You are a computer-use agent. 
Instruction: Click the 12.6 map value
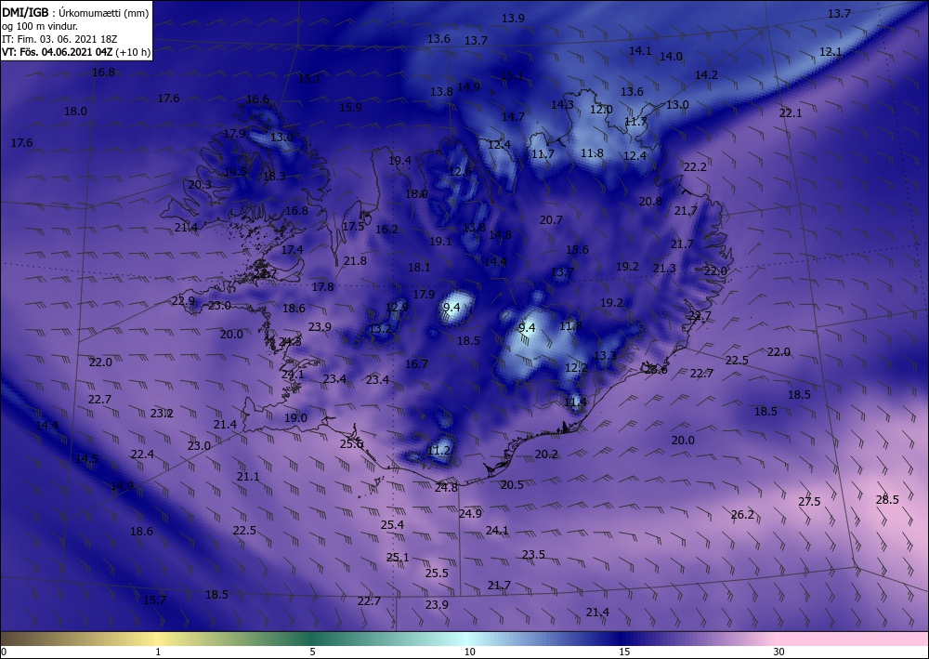(461, 172)
